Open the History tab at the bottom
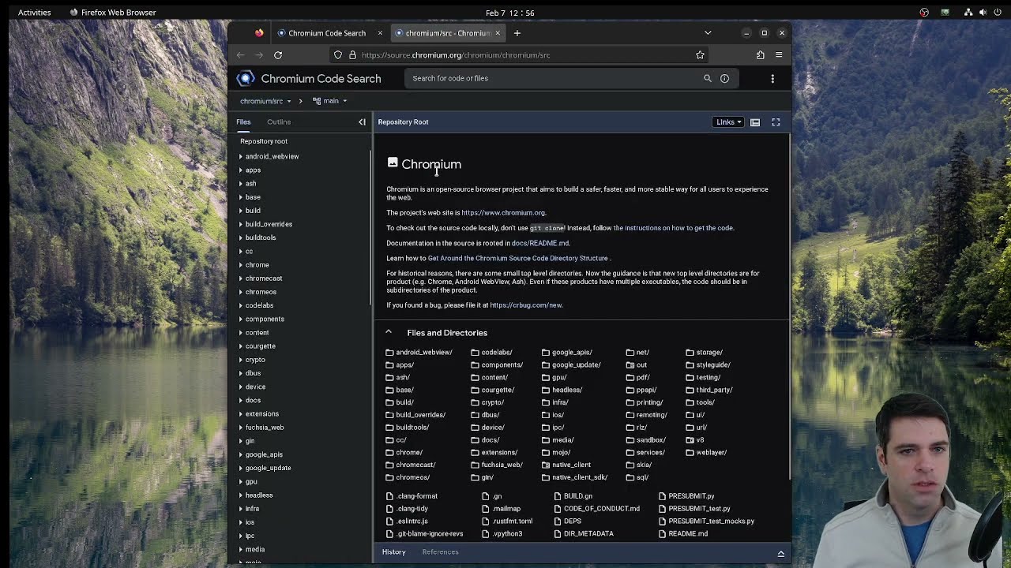Viewport: 1011px width, 568px height. 393,552
